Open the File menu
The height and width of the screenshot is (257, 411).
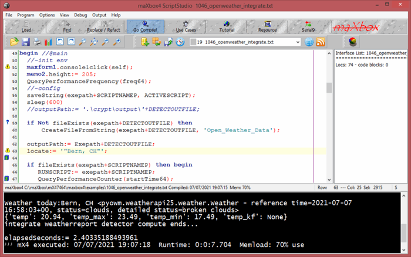[9, 15]
